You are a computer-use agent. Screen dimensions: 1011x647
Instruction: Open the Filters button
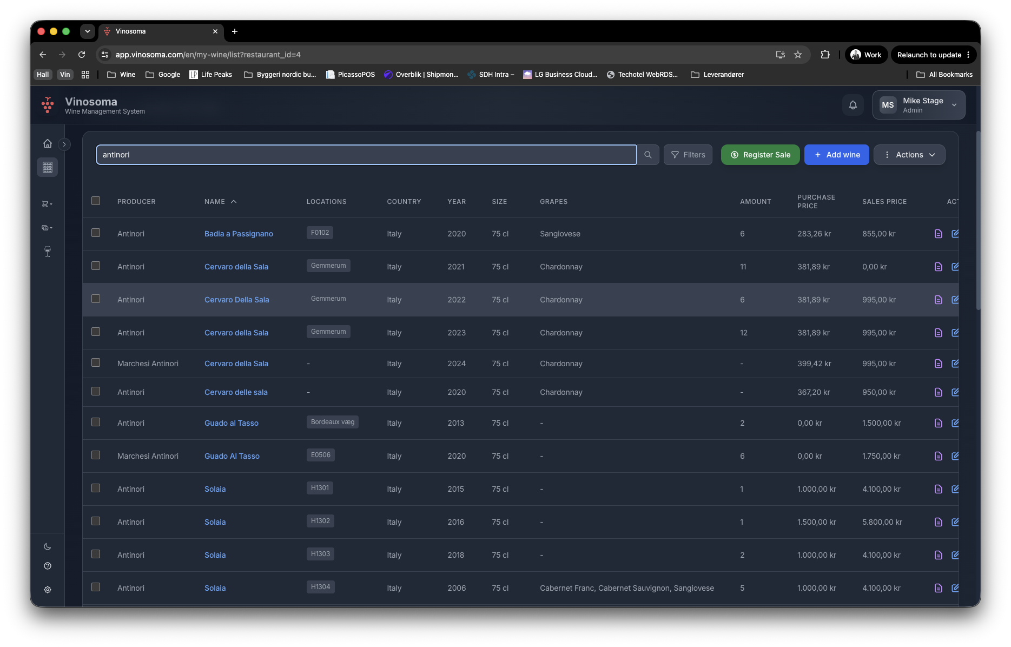point(688,155)
